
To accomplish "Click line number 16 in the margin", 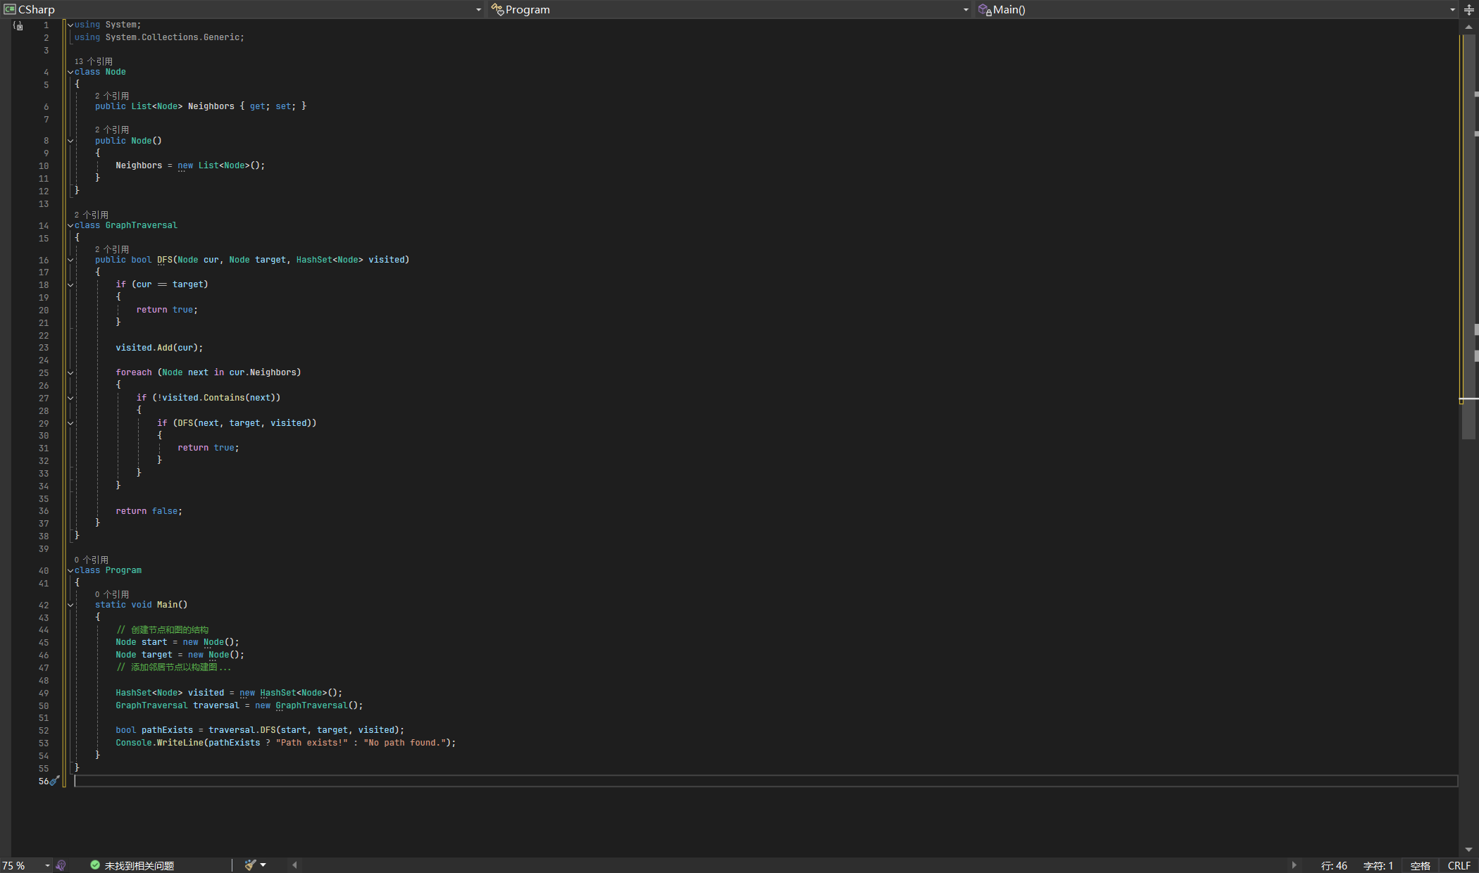I will tap(44, 260).
